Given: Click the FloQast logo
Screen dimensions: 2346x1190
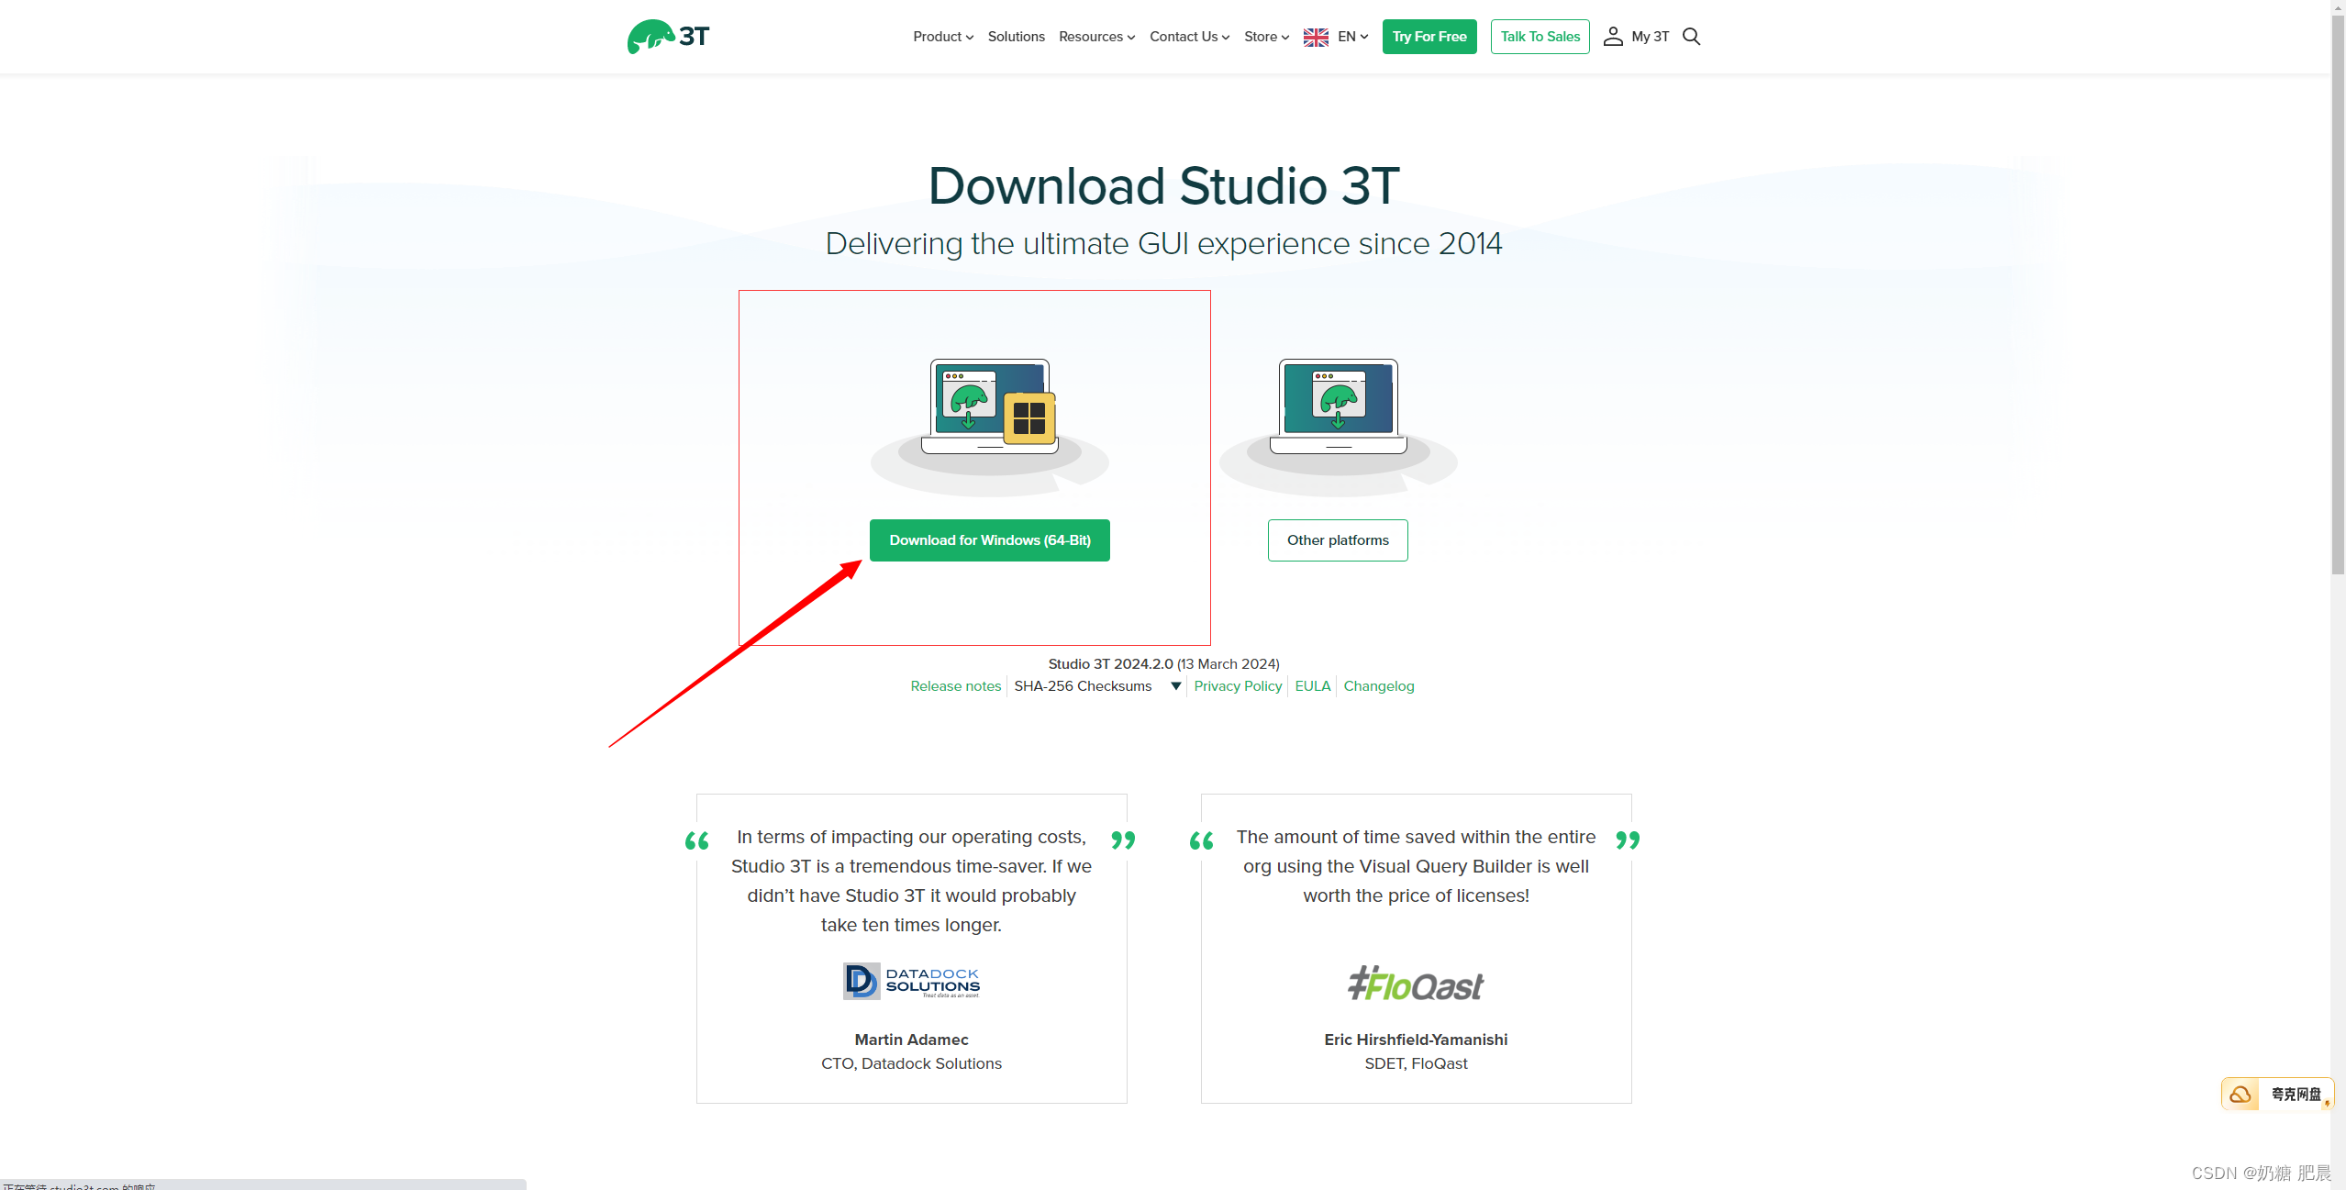Looking at the screenshot, I should 1415,984.
